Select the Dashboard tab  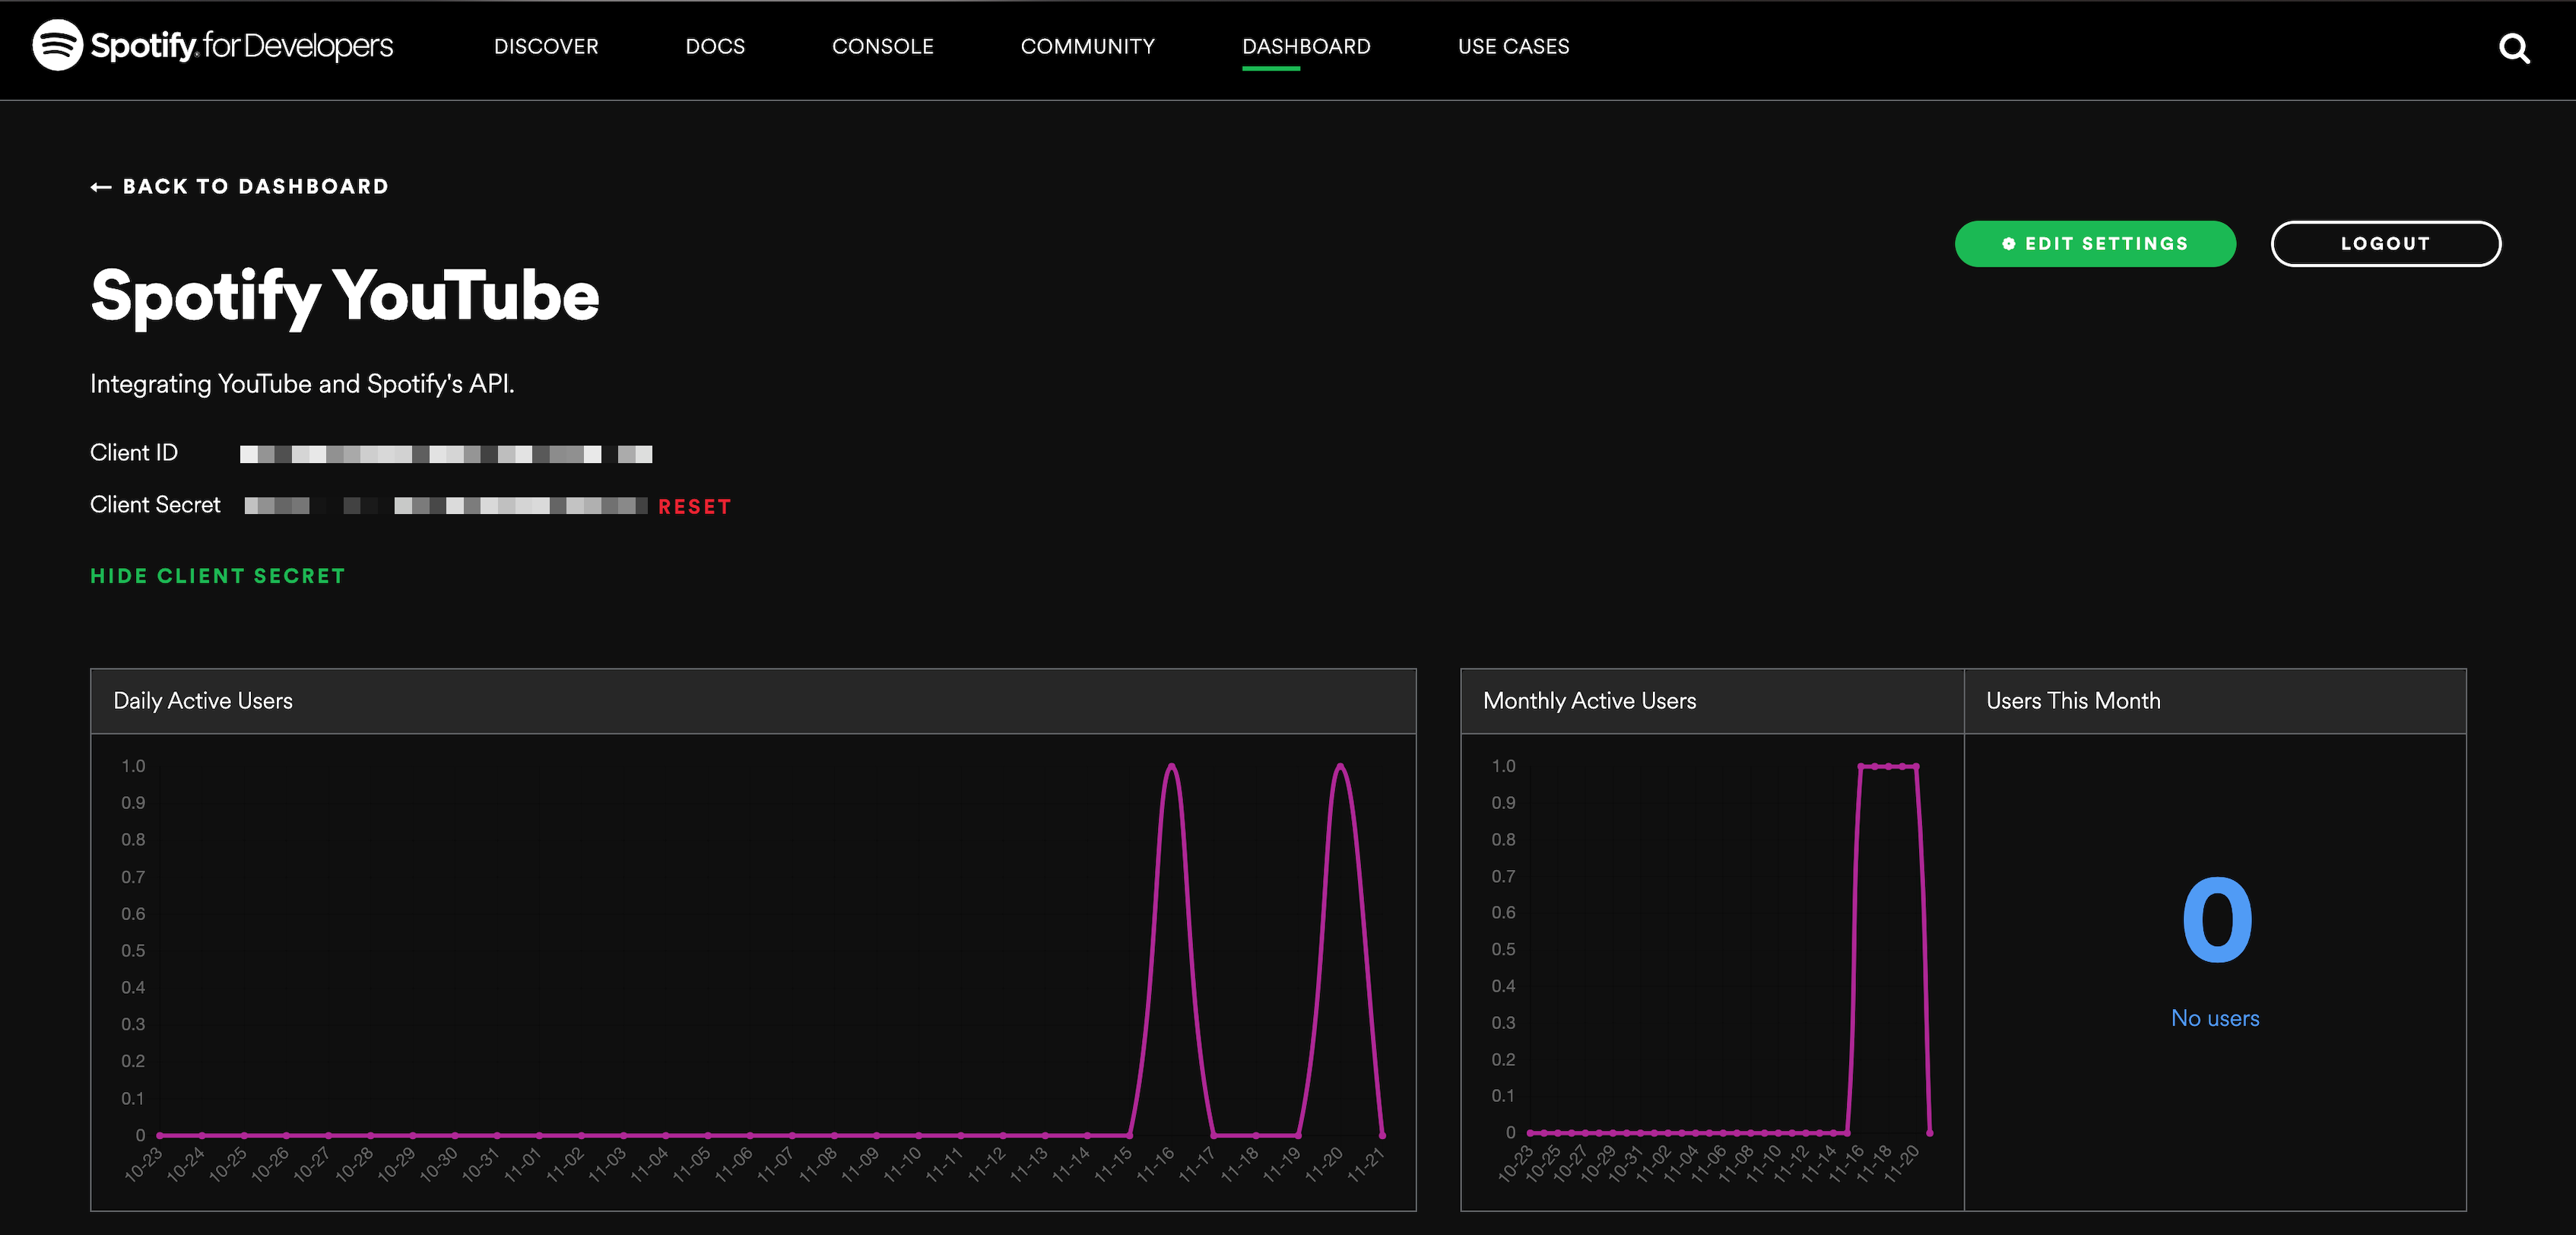click(1305, 46)
